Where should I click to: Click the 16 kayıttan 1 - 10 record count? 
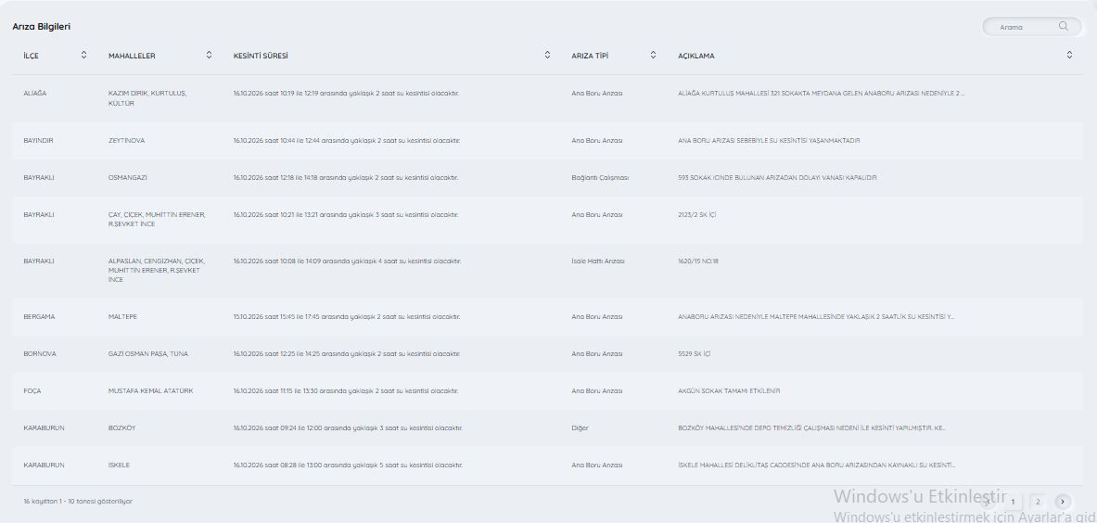78,502
